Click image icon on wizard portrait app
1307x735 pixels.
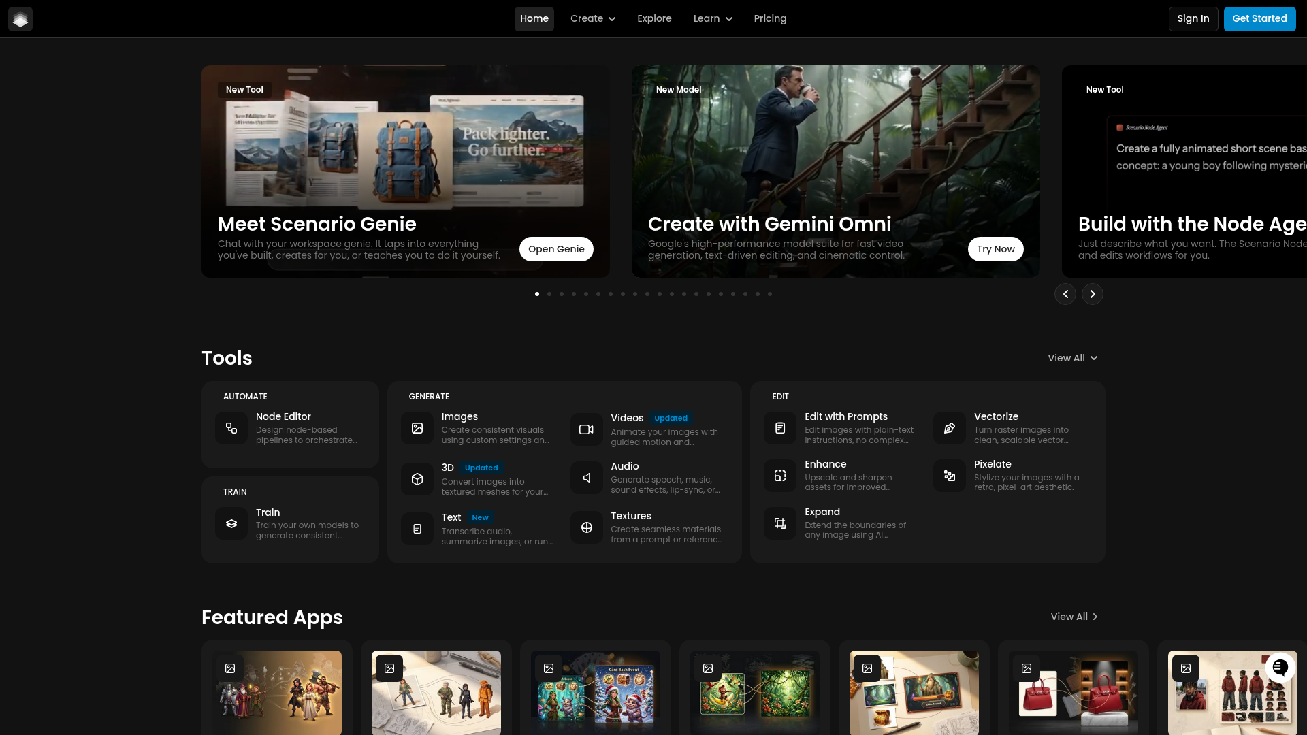867,668
